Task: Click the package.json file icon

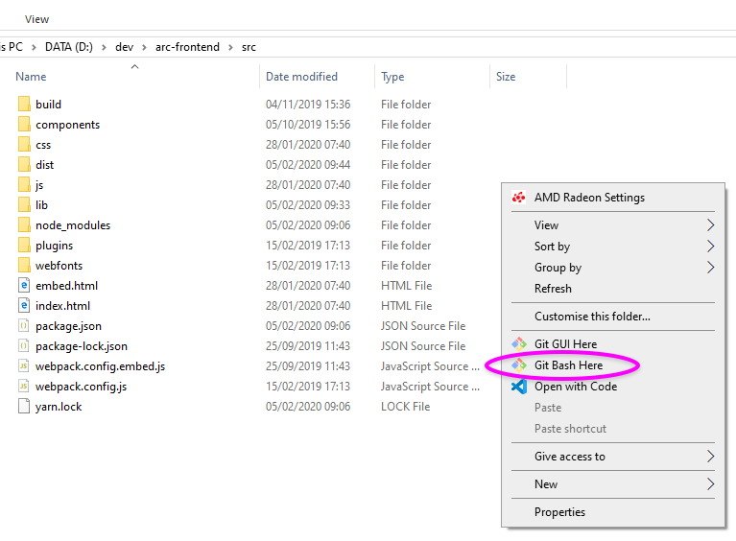Action: pos(24,325)
